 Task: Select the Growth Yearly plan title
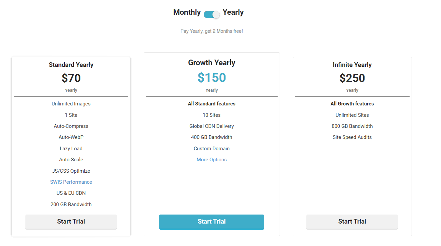(211, 62)
